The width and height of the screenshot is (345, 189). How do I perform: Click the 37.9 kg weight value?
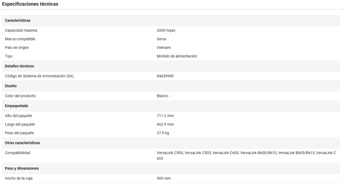(x=163, y=133)
